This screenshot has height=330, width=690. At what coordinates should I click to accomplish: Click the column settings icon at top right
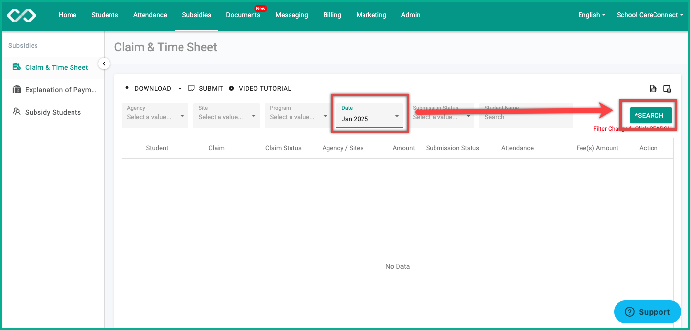(667, 89)
